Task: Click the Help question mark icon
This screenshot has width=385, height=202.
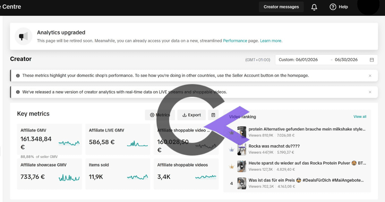Action: 333,7
